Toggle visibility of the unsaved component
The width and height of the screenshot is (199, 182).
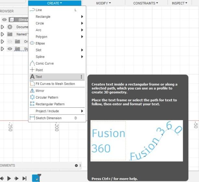[4, 20]
